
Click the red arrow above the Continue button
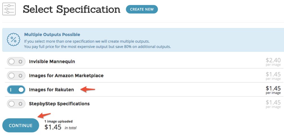tap(44, 115)
